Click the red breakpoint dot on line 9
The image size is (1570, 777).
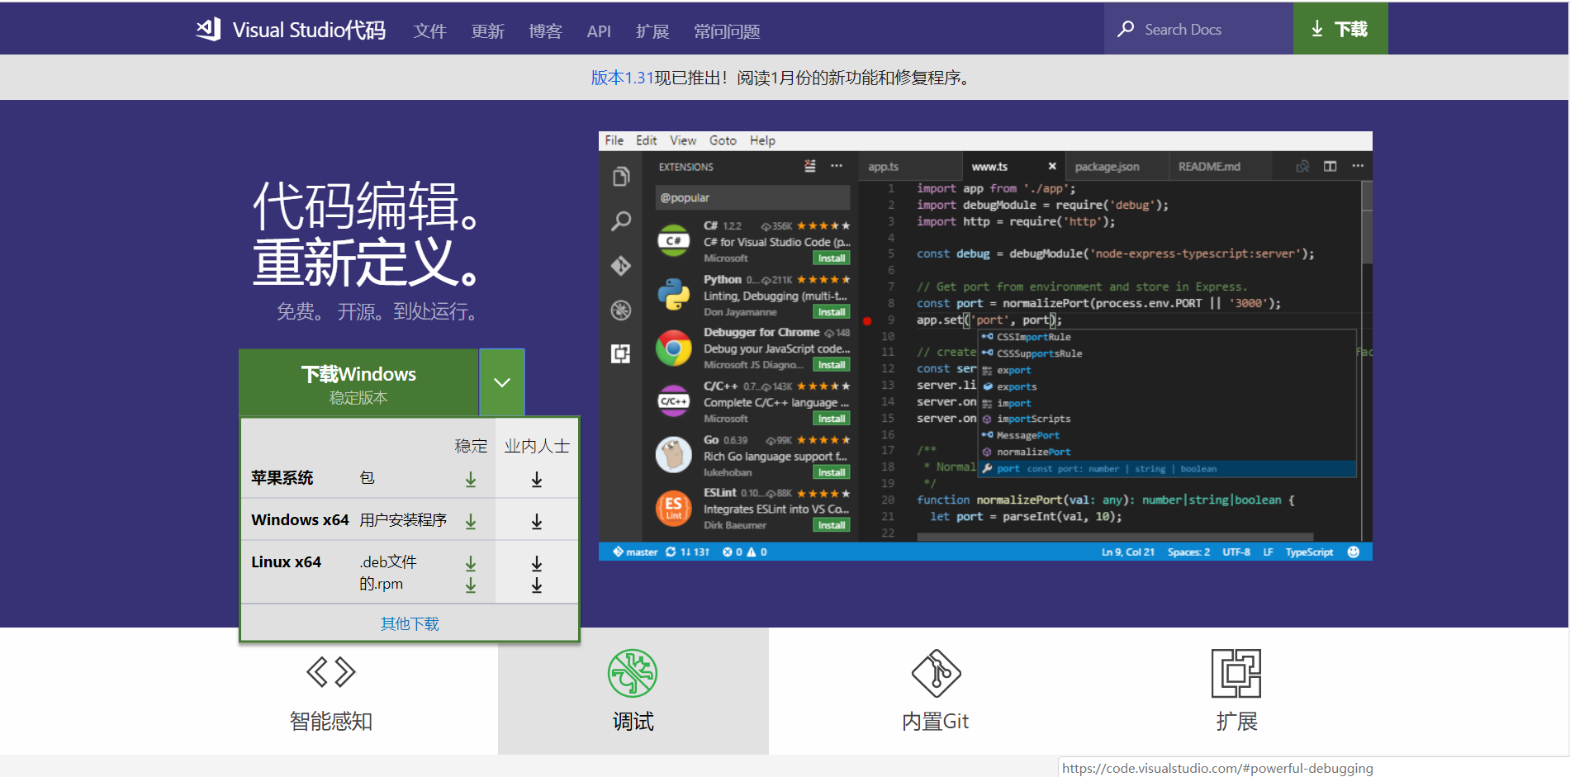(867, 320)
